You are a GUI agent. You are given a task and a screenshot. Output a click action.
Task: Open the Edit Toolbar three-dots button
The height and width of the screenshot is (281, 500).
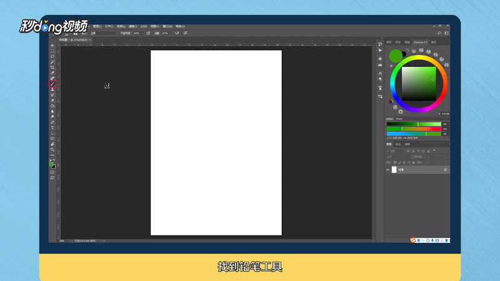point(52,155)
